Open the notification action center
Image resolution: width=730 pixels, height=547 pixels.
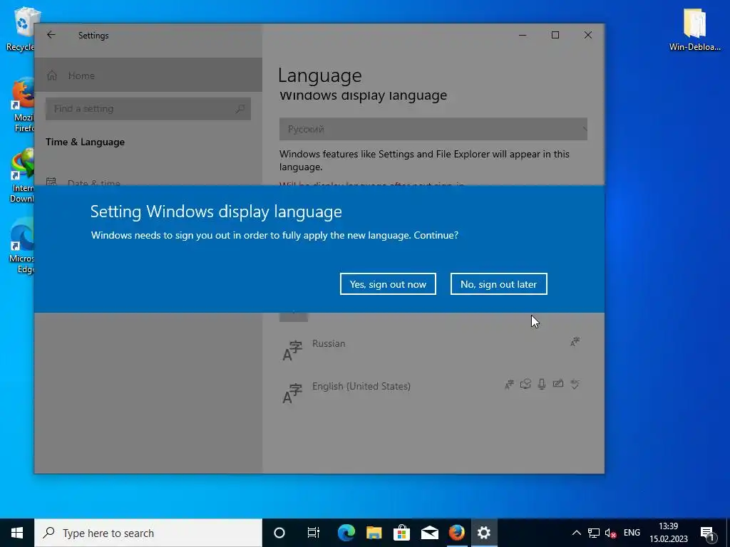[707, 533]
